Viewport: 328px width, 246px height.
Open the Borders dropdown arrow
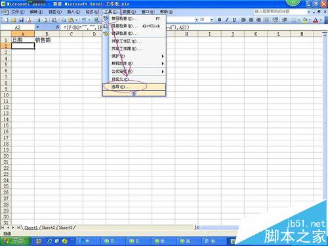[298, 20]
